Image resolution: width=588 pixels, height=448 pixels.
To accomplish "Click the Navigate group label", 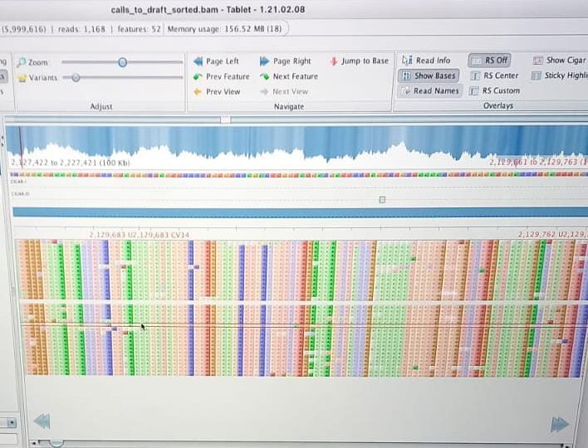I will tap(289, 106).
